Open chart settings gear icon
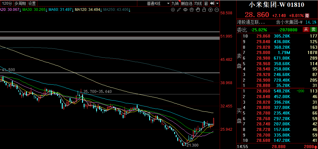318x149 pixels. point(173,10)
